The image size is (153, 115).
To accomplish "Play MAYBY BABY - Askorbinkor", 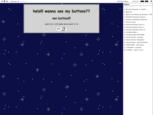I will click(x=138, y=45).
